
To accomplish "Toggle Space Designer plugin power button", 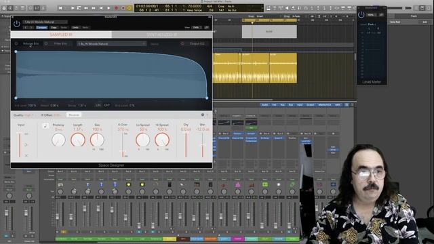I will click(16, 24).
